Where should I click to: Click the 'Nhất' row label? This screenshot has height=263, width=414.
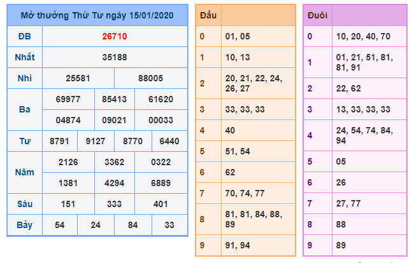click(24, 57)
